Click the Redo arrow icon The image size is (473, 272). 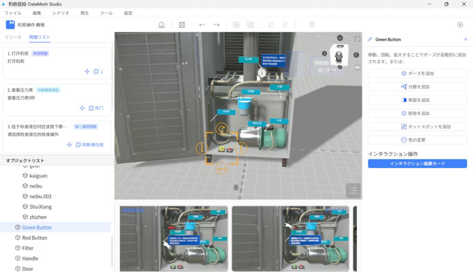coord(216,25)
